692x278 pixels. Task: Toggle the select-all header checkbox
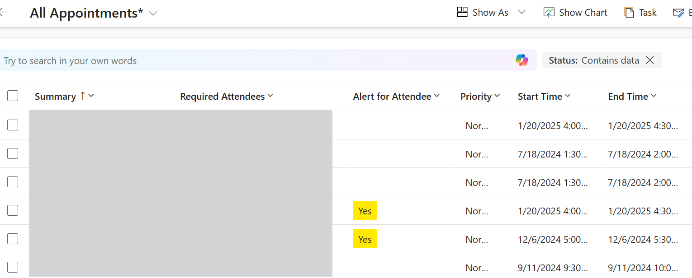coord(13,96)
